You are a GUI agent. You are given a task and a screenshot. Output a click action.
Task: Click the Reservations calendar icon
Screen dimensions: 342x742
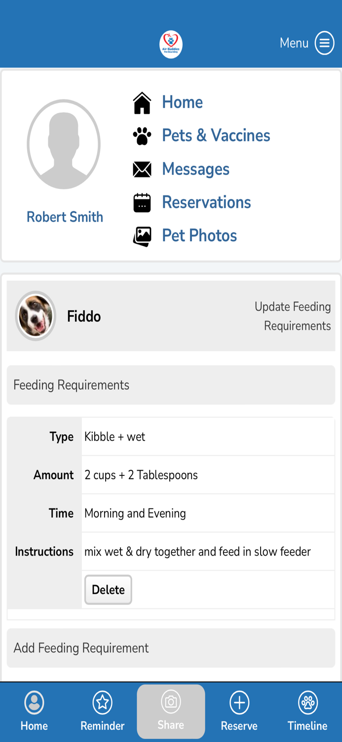(142, 202)
